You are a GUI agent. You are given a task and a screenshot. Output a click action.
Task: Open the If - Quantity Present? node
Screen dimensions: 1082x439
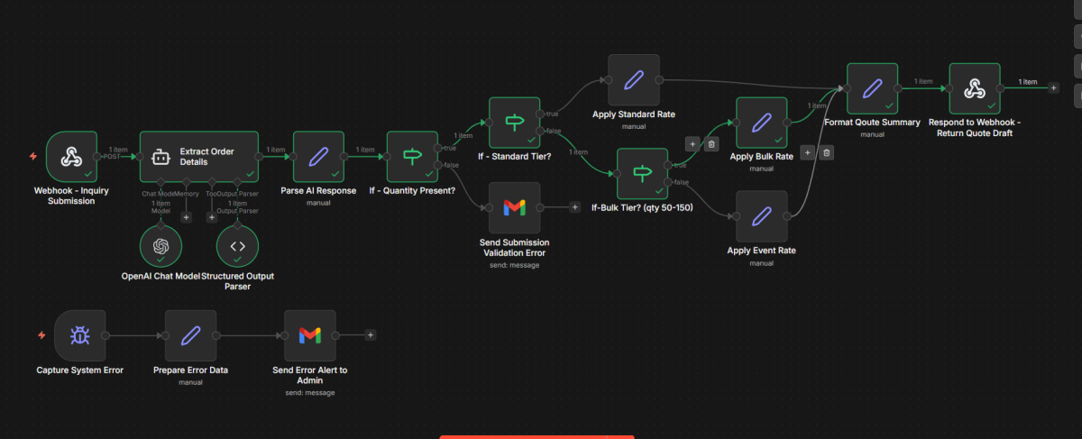coord(412,157)
